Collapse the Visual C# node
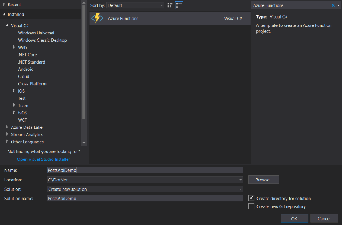Screen dimensions: 342x225 tap(7, 25)
